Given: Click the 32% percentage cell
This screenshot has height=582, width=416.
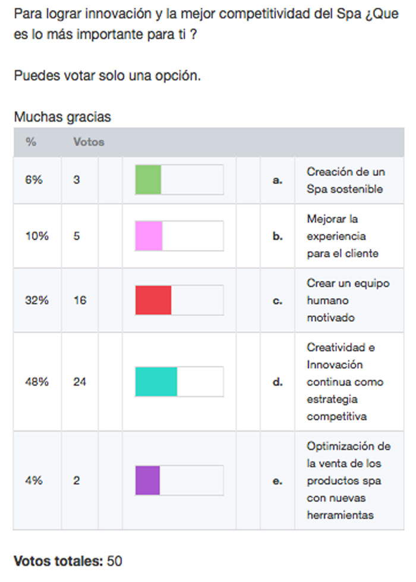Looking at the screenshot, I should coord(37,300).
